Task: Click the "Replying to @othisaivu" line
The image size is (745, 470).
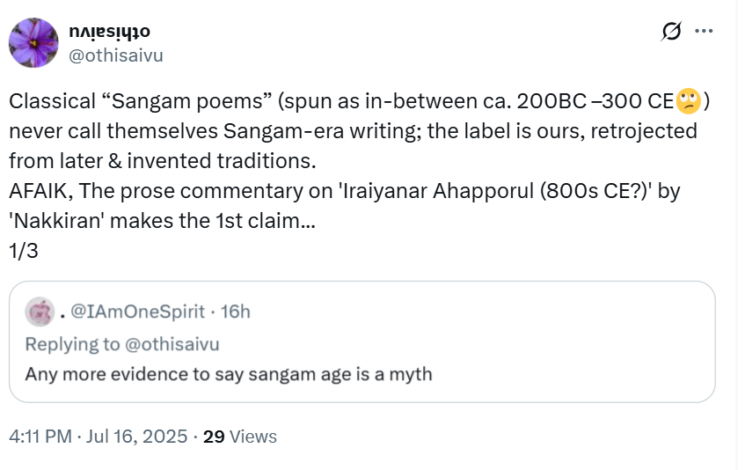Action: click(x=121, y=343)
